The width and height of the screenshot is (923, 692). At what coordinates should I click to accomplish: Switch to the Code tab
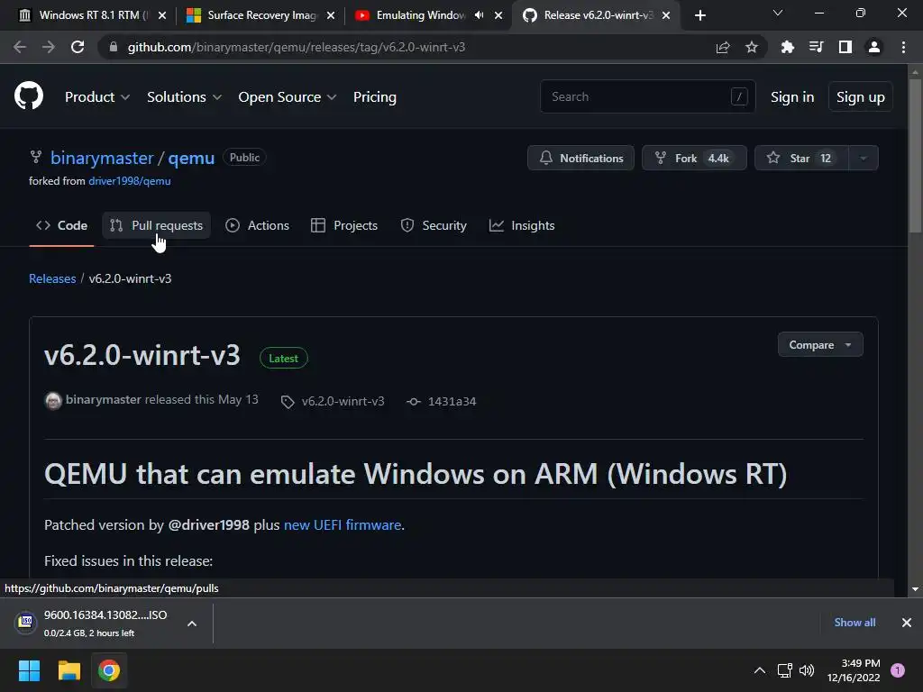(x=61, y=225)
